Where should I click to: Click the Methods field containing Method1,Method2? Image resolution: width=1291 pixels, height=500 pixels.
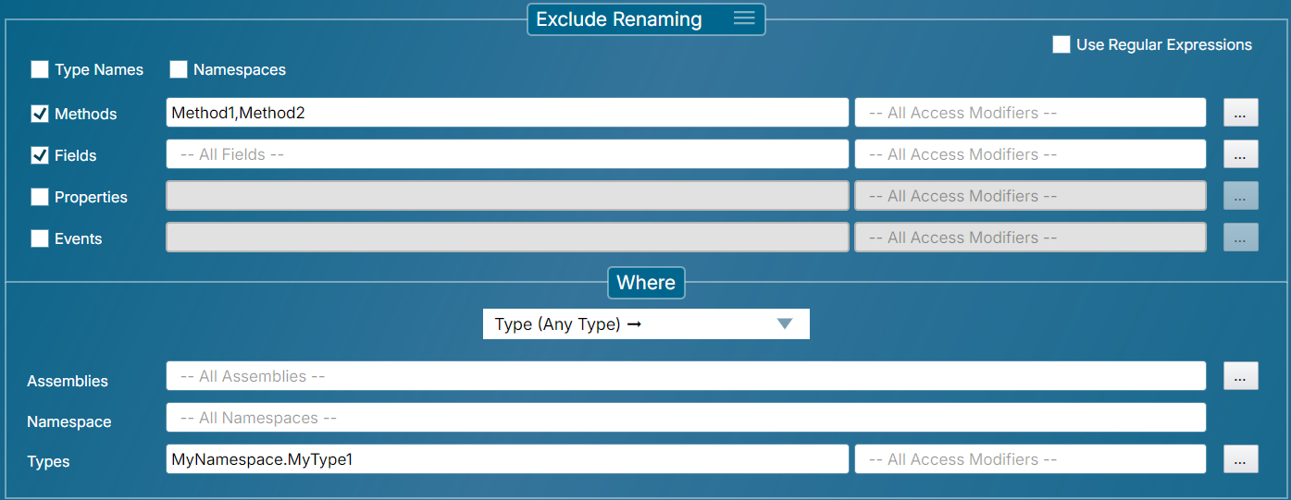pos(506,113)
